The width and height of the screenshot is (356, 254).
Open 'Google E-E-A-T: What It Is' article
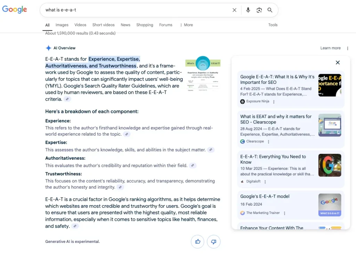[x=277, y=80]
